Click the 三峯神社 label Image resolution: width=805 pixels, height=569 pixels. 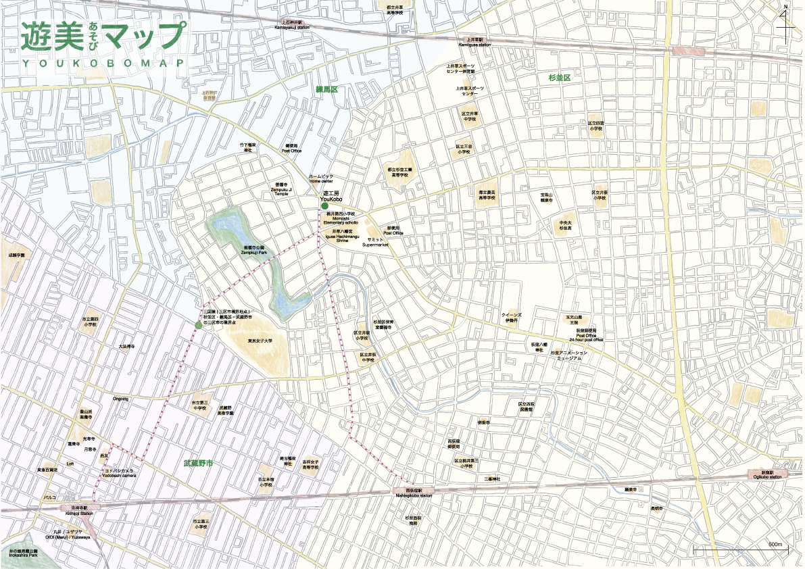point(492,479)
